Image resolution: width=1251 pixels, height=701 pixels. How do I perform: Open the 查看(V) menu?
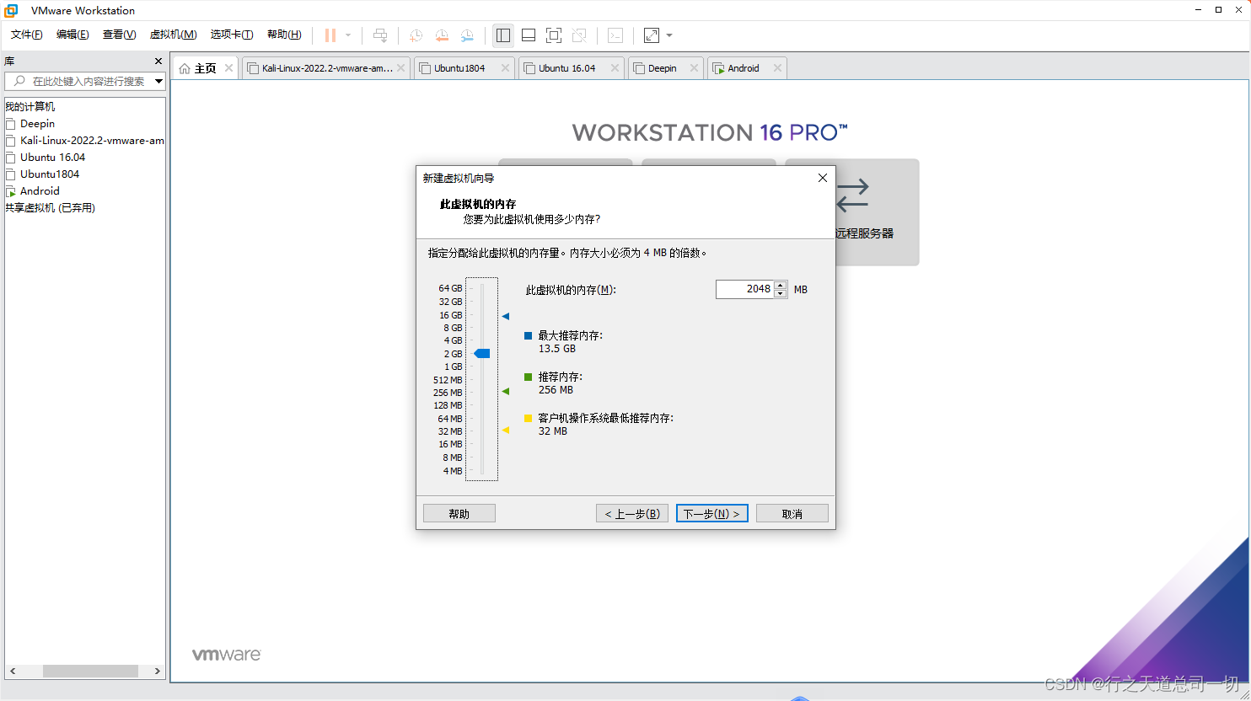pyautogui.click(x=119, y=35)
